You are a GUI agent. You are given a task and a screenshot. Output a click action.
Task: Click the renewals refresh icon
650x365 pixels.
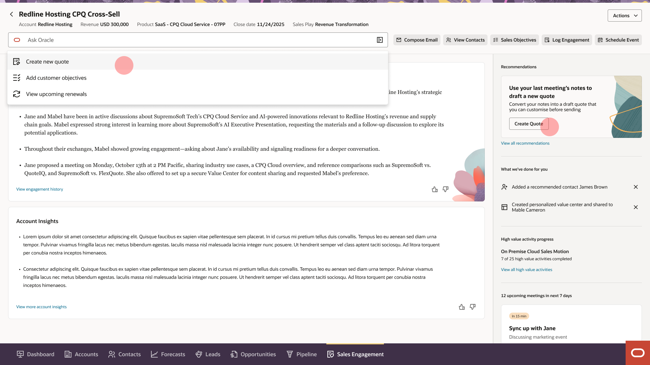click(17, 94)
